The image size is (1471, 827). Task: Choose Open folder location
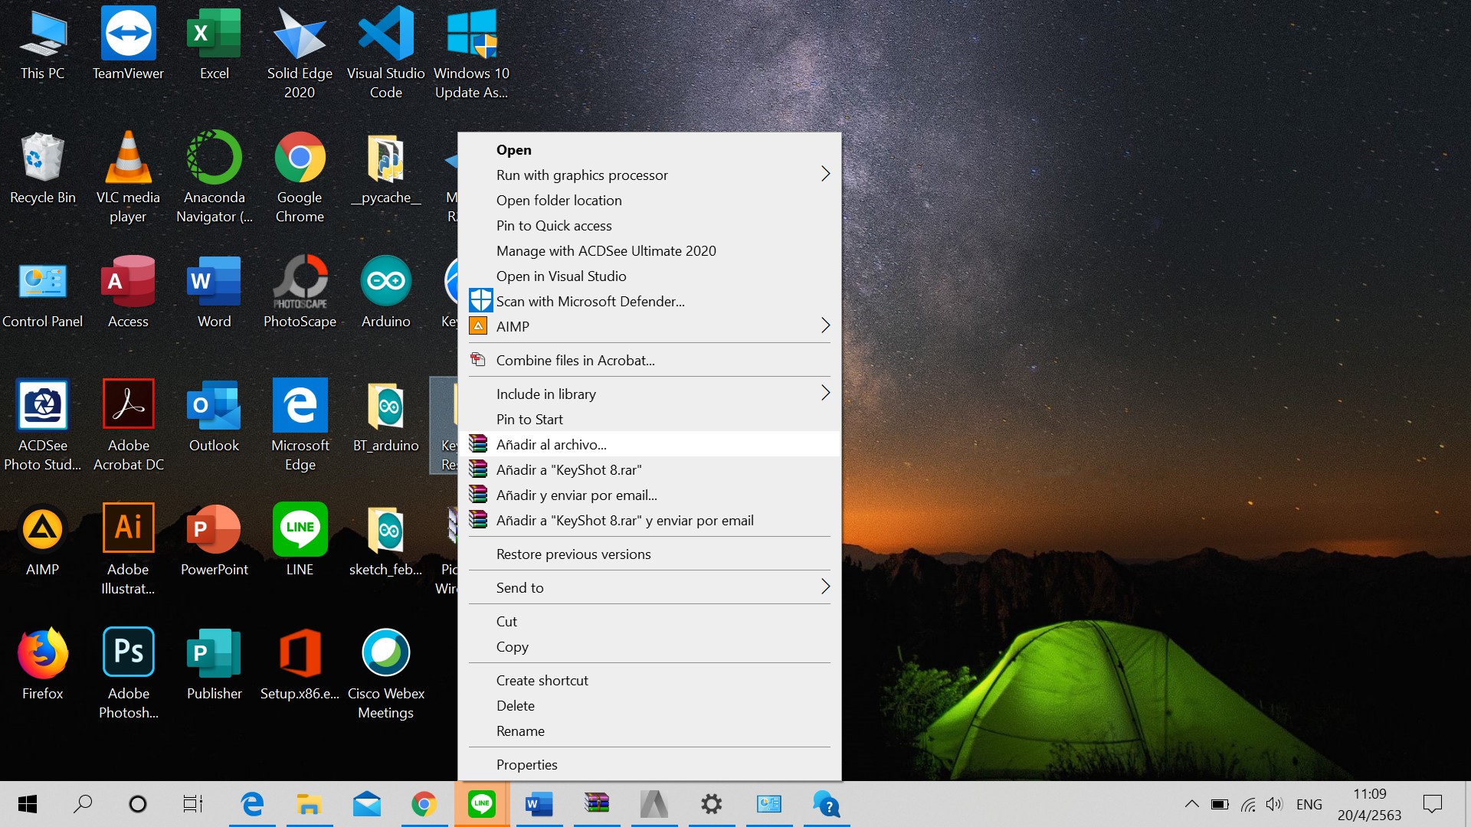click(x=649, y=201)
